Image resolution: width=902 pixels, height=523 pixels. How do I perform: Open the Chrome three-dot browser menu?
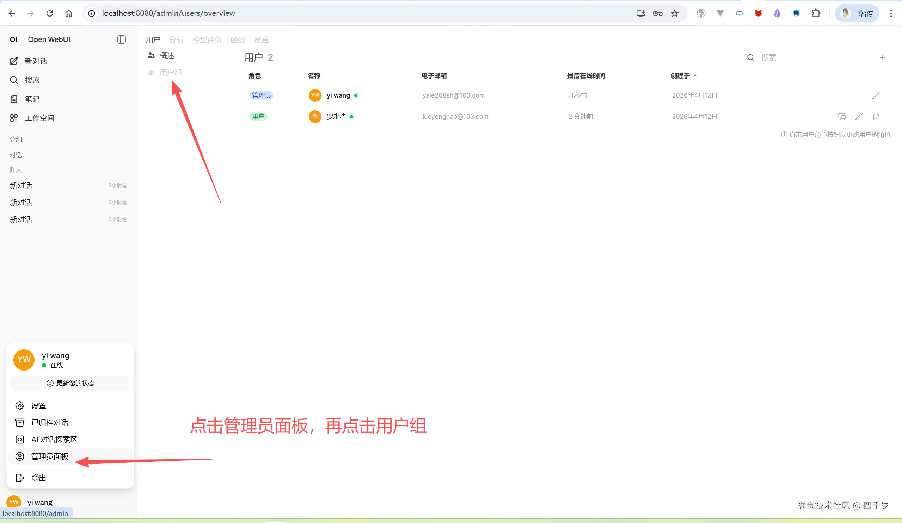(x=891, y=13)
